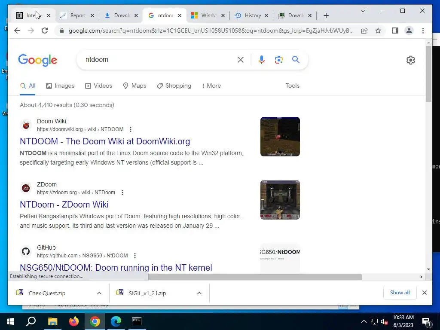The width and height of the screenshot is (440, 330).
Task: Open options for ZDoom result
Action: [x=122, y=192]
